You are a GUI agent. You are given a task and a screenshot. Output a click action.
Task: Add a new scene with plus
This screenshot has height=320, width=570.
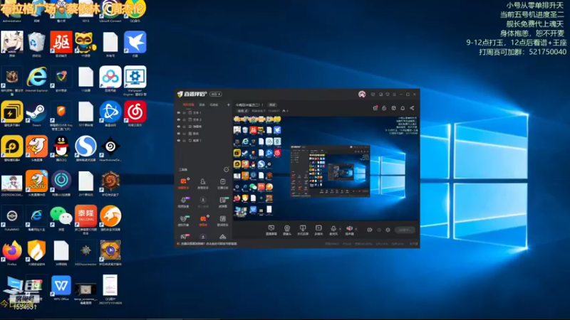[228, 105]
